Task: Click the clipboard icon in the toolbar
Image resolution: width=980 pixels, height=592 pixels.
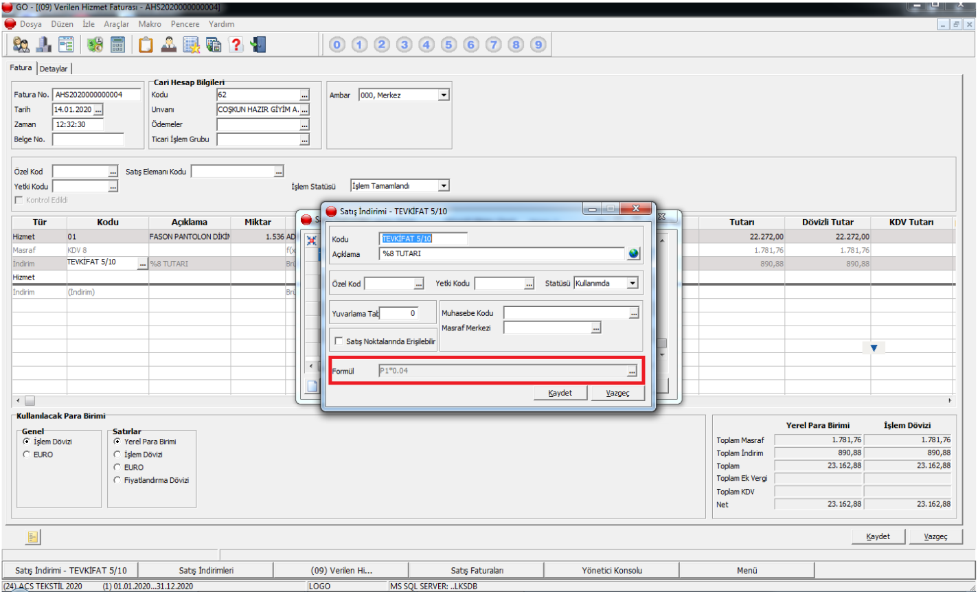Action: (x=146, y=45)
